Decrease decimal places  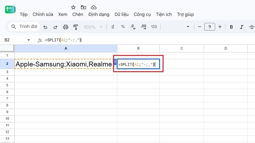tap(133, 27)
